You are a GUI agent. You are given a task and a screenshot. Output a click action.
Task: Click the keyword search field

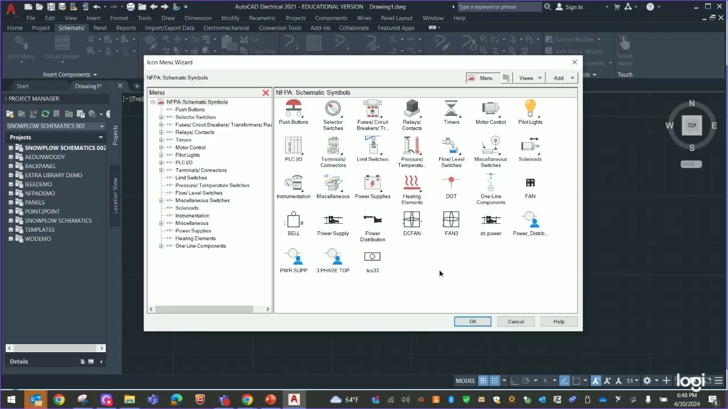tap(499, 7)
